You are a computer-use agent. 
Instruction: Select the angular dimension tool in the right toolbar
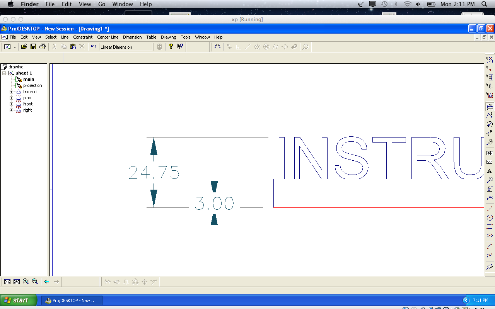click(490, 115)
